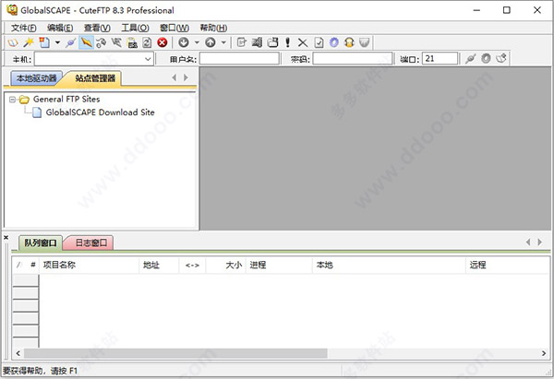Click connect plug icon right of port field
The height and width of the screenshot is (379, 554).
tap(470, 59)
